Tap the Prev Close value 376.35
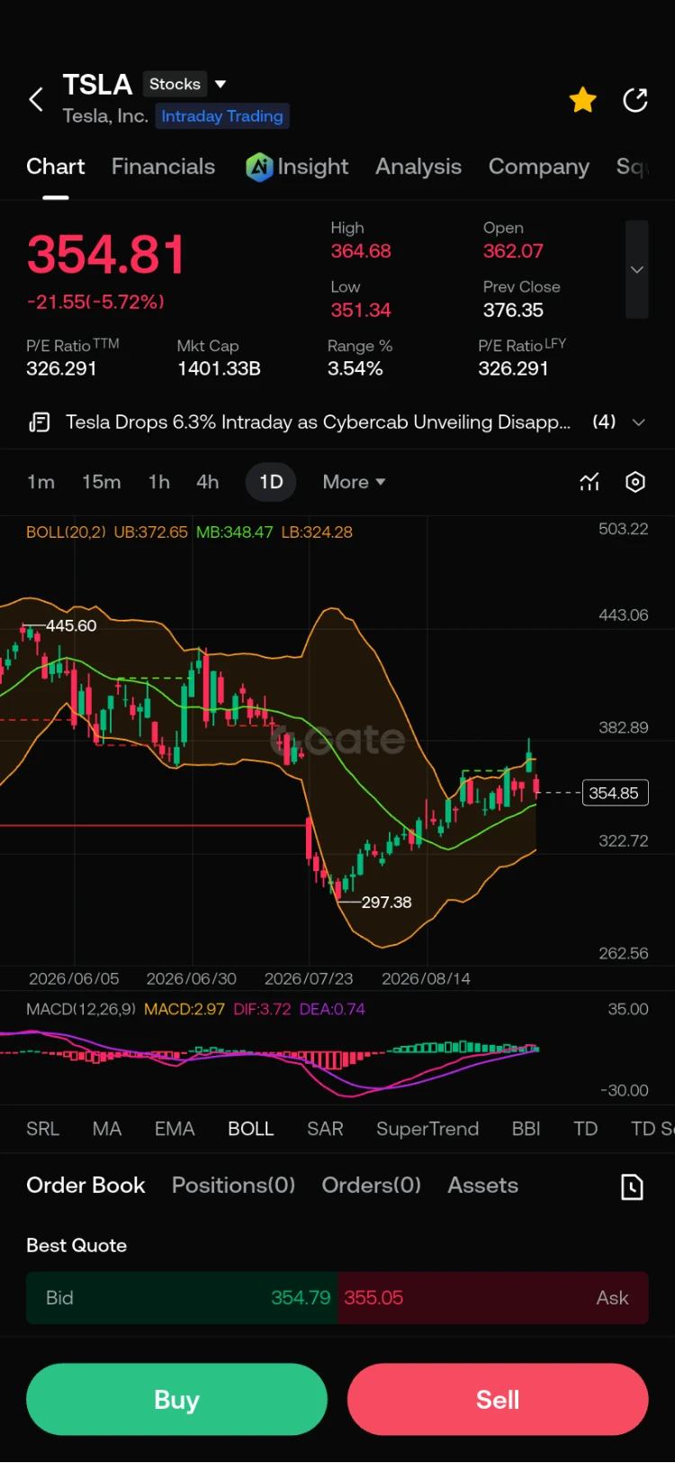675x1463 pixels. click(513, 310)
